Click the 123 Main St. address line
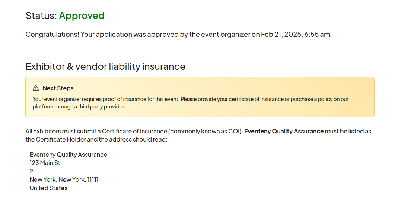Image resolution: width=417 pixels, height=198 pixels. 46,163
